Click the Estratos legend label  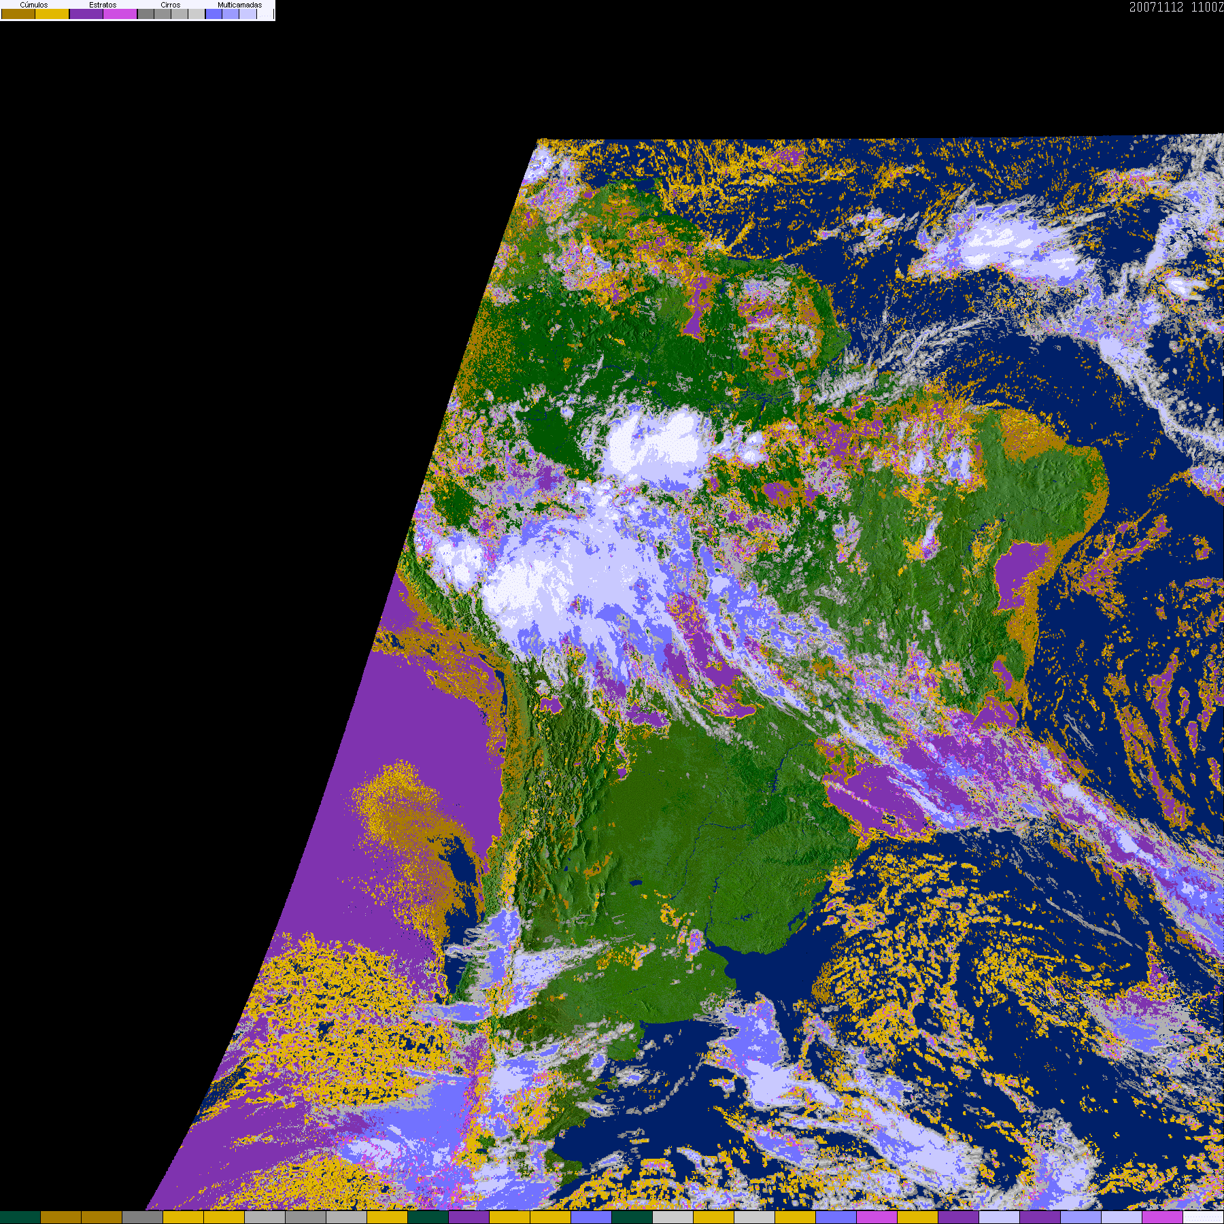(103, 5)
